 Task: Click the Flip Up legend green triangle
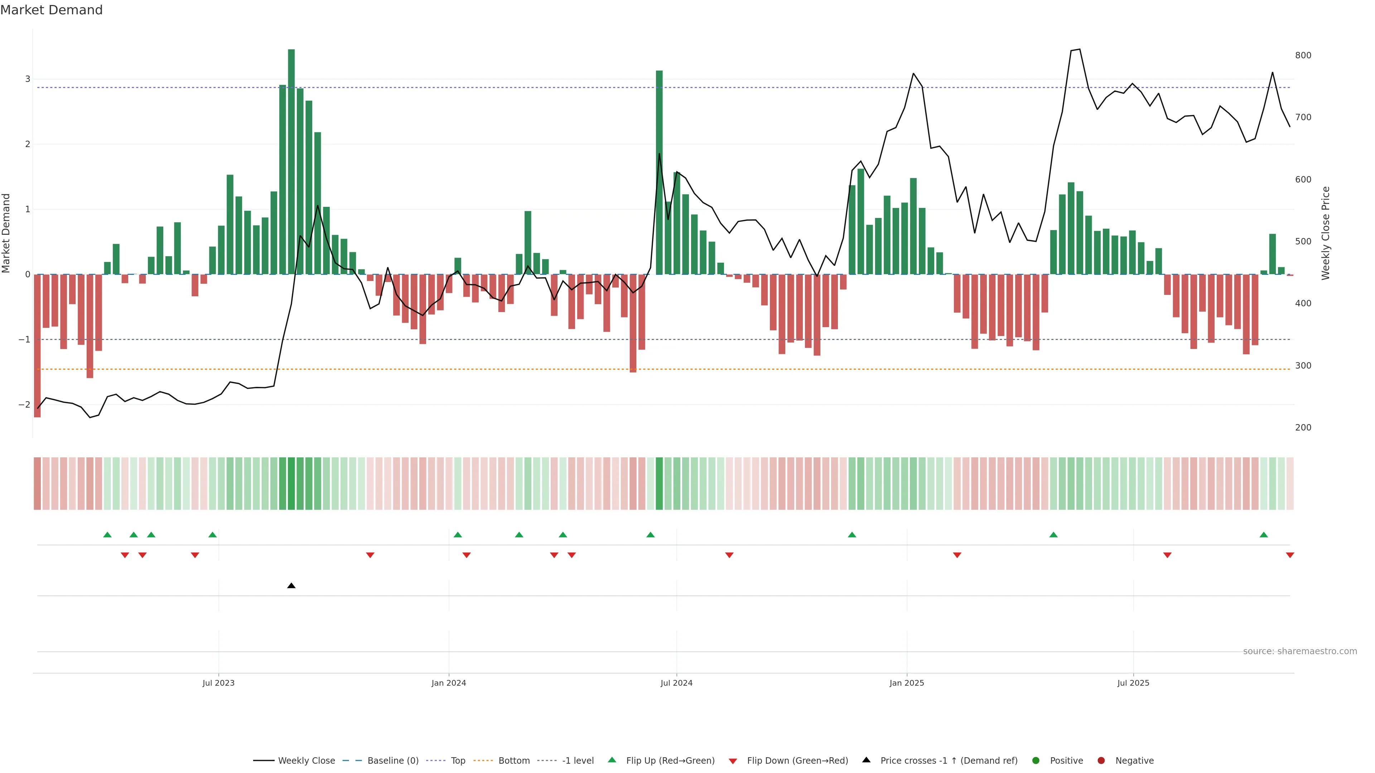click(x=612, y=760)
